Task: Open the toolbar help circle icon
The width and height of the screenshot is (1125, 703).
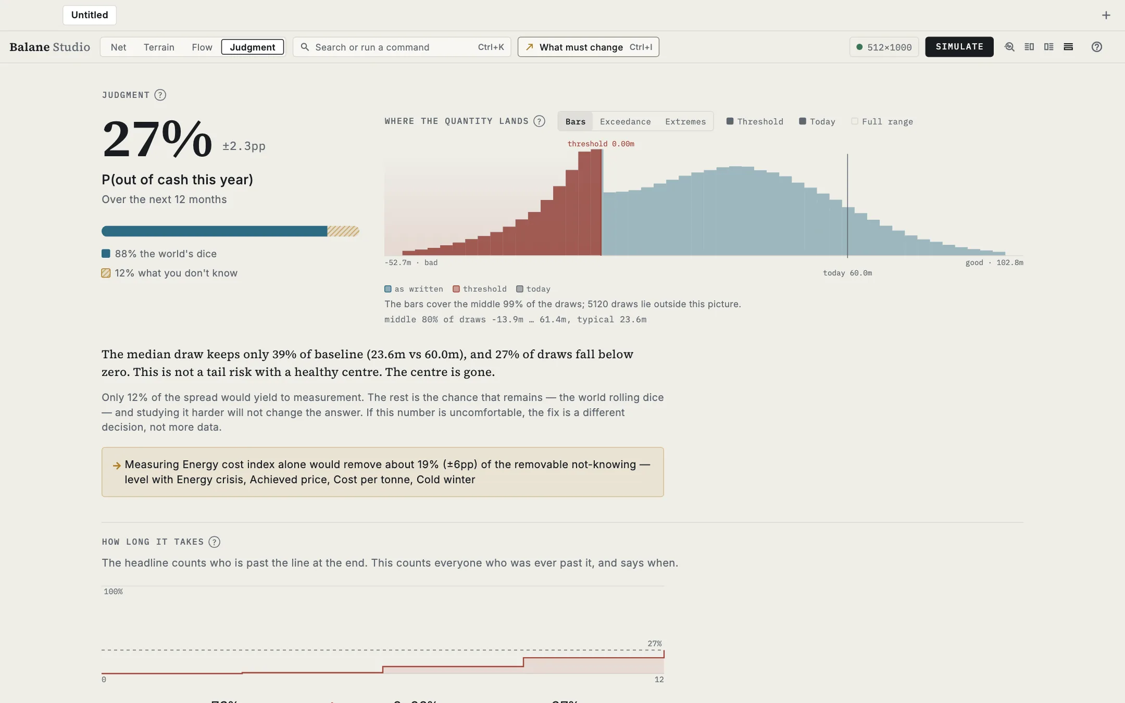Action: pyautogui.click(x=1097, y=47)
